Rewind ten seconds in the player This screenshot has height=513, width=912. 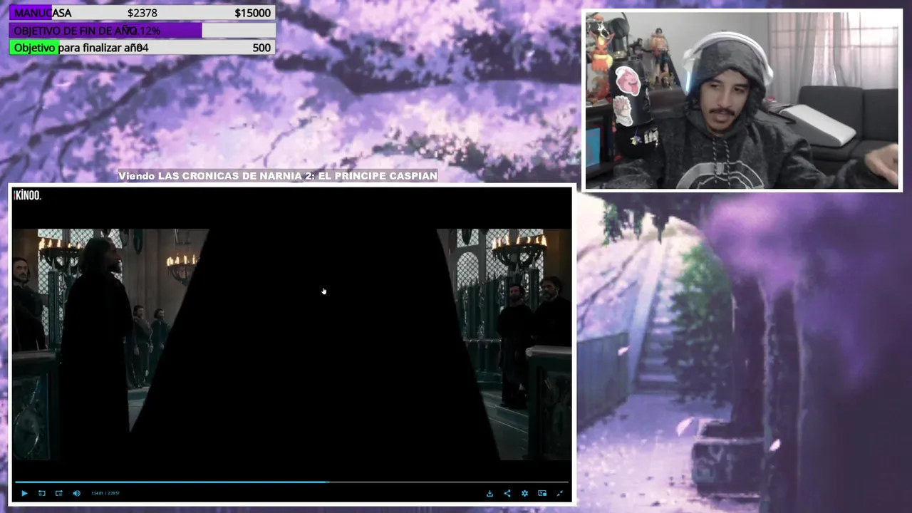pyautogui.click(x=42, y=493)
